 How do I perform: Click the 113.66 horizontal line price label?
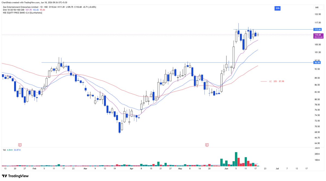318,30
